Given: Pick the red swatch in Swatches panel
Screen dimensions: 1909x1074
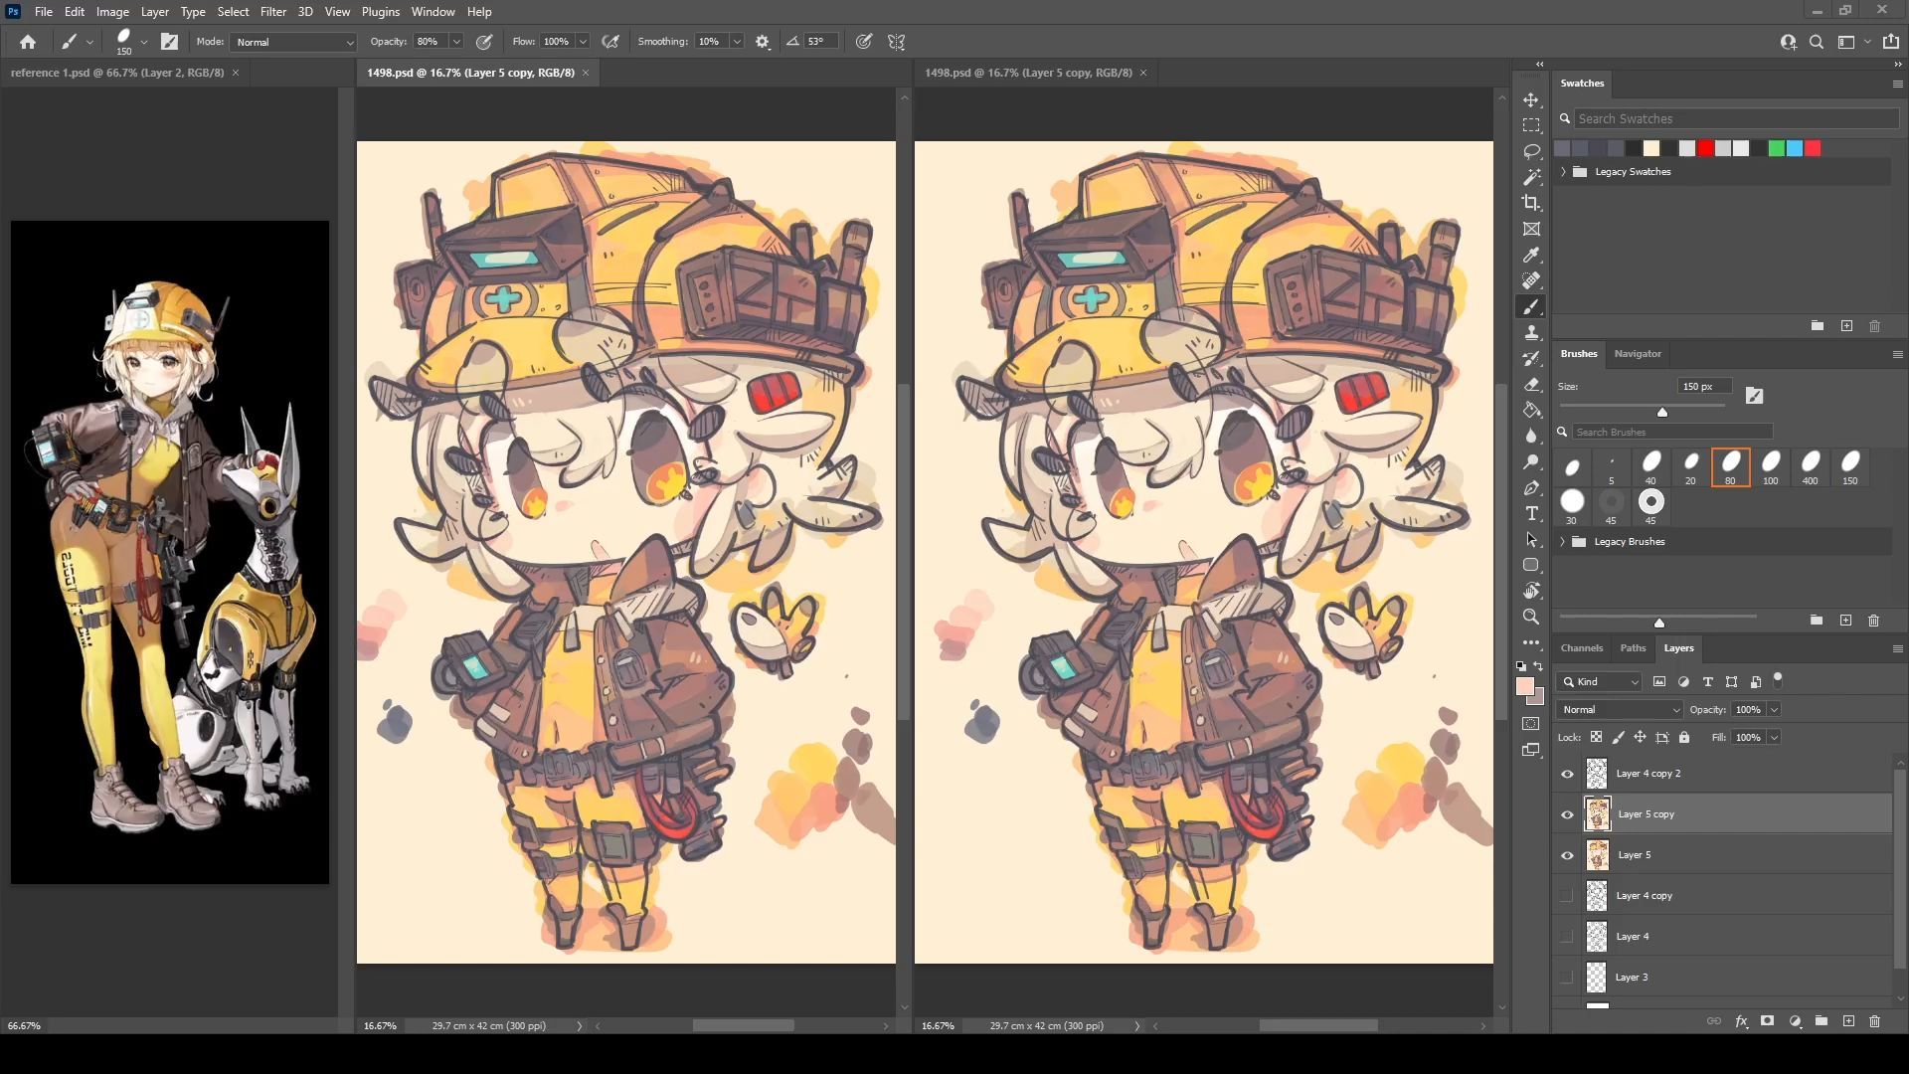Looking at the screenshot, I should 1705,148.
